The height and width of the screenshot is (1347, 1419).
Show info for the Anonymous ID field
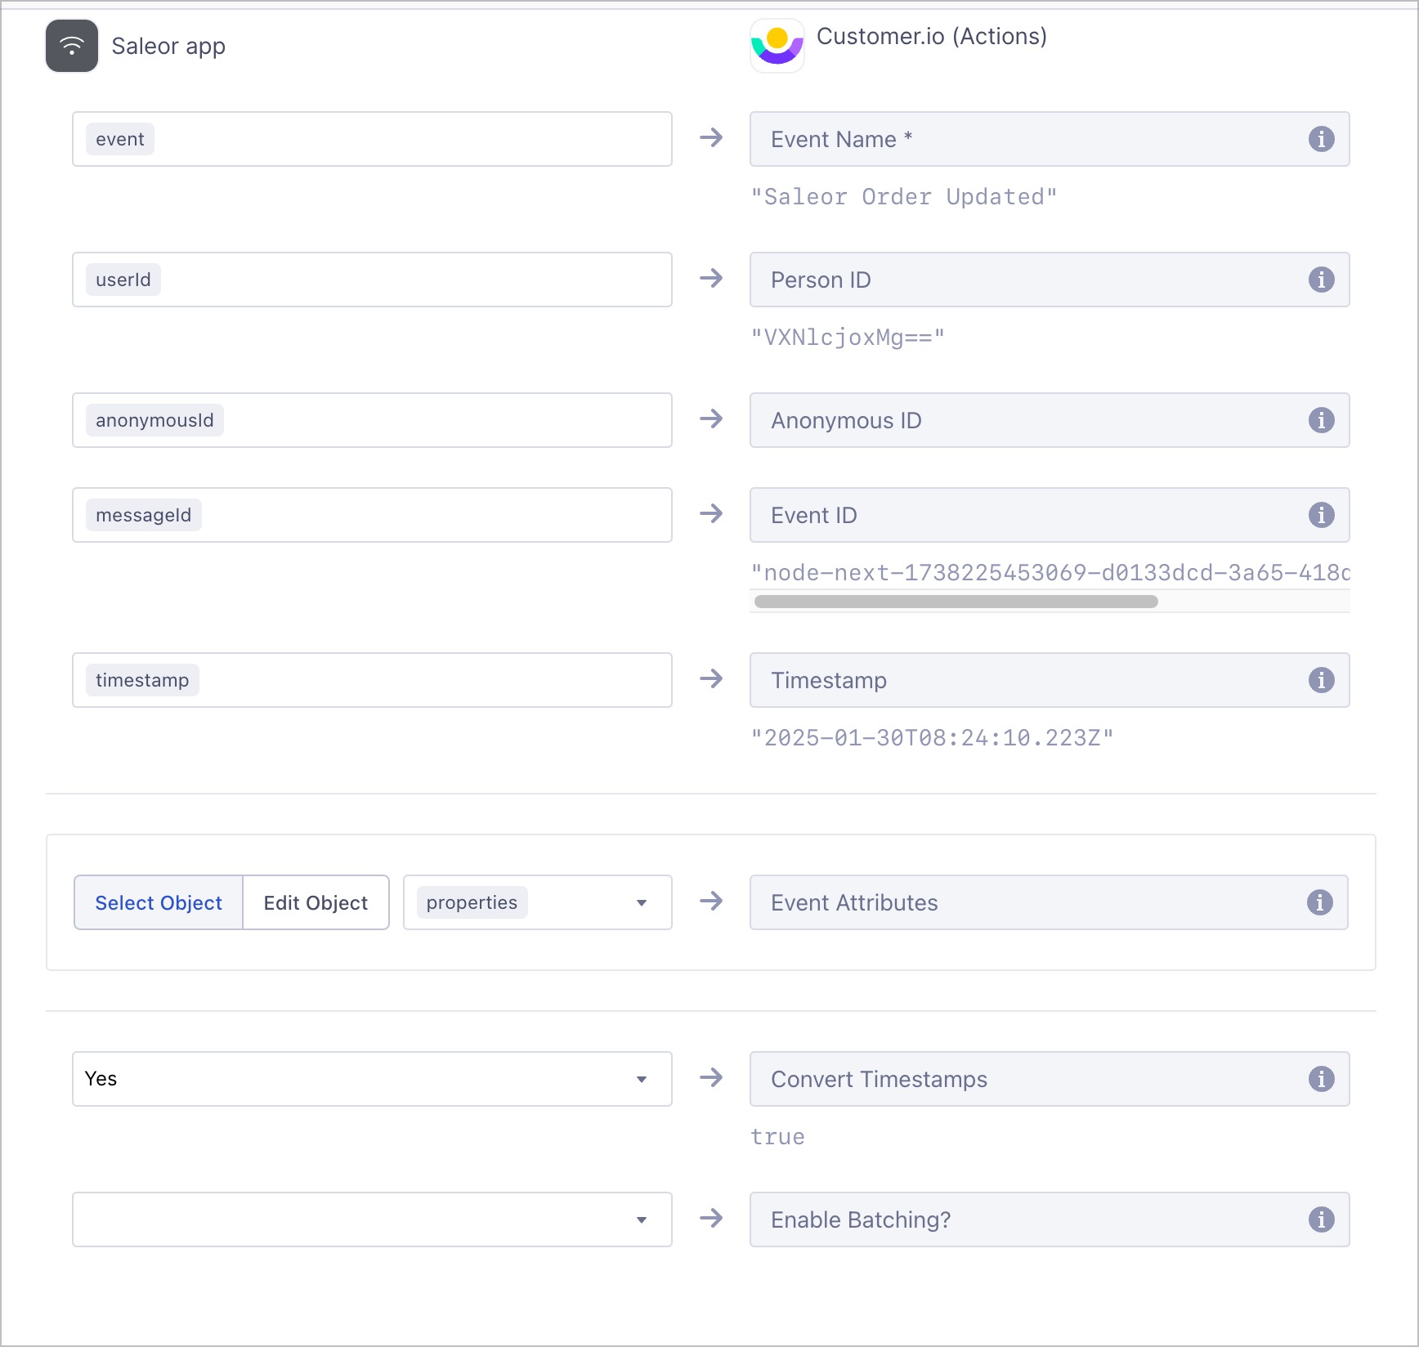pyautogui.click(x=1321, y=420)
